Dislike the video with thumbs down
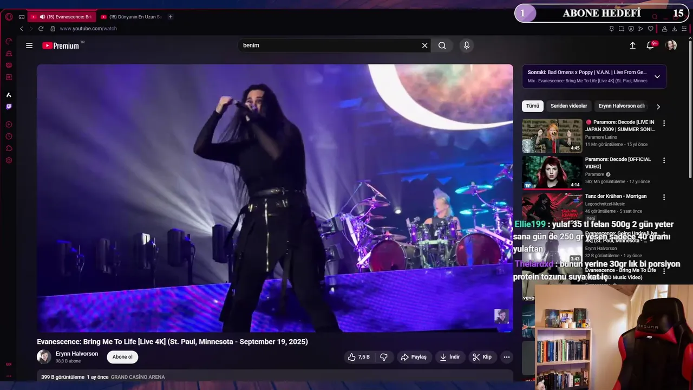This screenshot has width=693, height=390. click(x=384, y=357)
